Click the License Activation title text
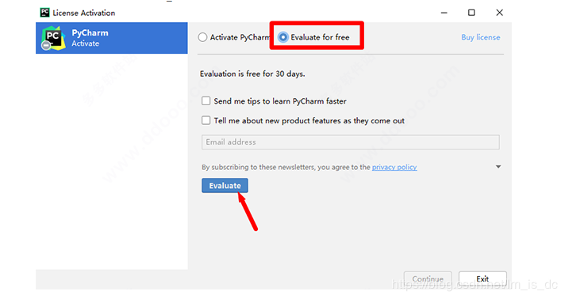This screenshot has width=565, height=299. pos(84,13)
